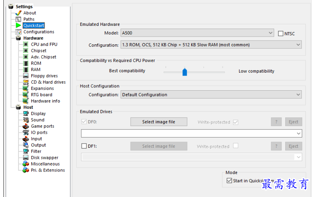Image resolution: width=312 pixels, height=197 pixels.
Task: Click the Settings root icon in tree
Action: (11, 7)
